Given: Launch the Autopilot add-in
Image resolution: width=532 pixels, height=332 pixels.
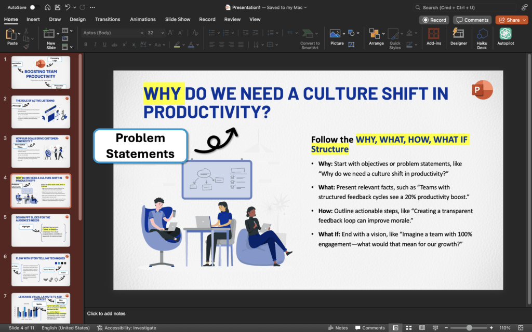Looking at the screenshot, I should tap(505, 36).
